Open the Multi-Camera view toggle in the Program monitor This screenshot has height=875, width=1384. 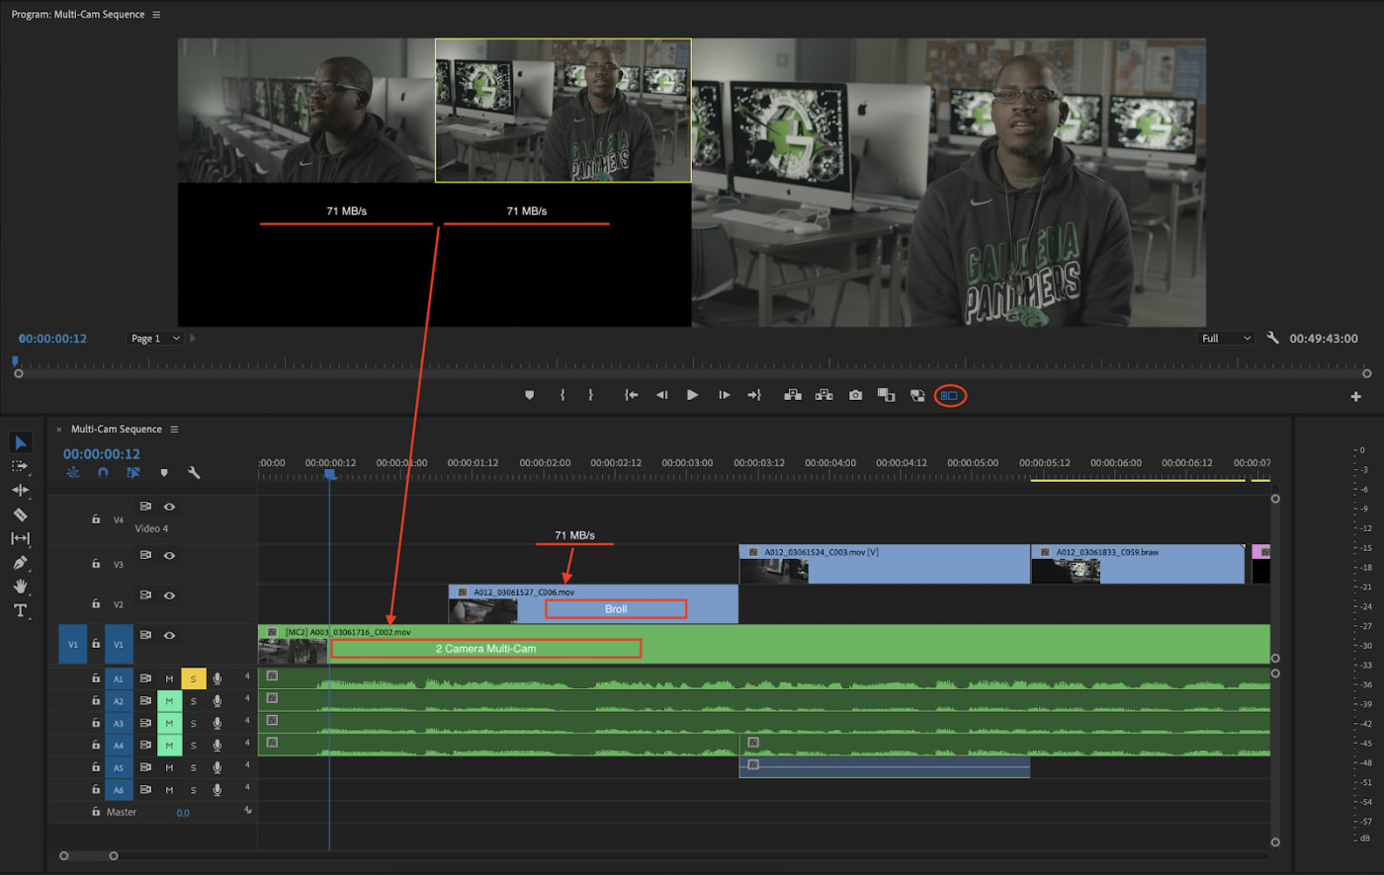949,394
